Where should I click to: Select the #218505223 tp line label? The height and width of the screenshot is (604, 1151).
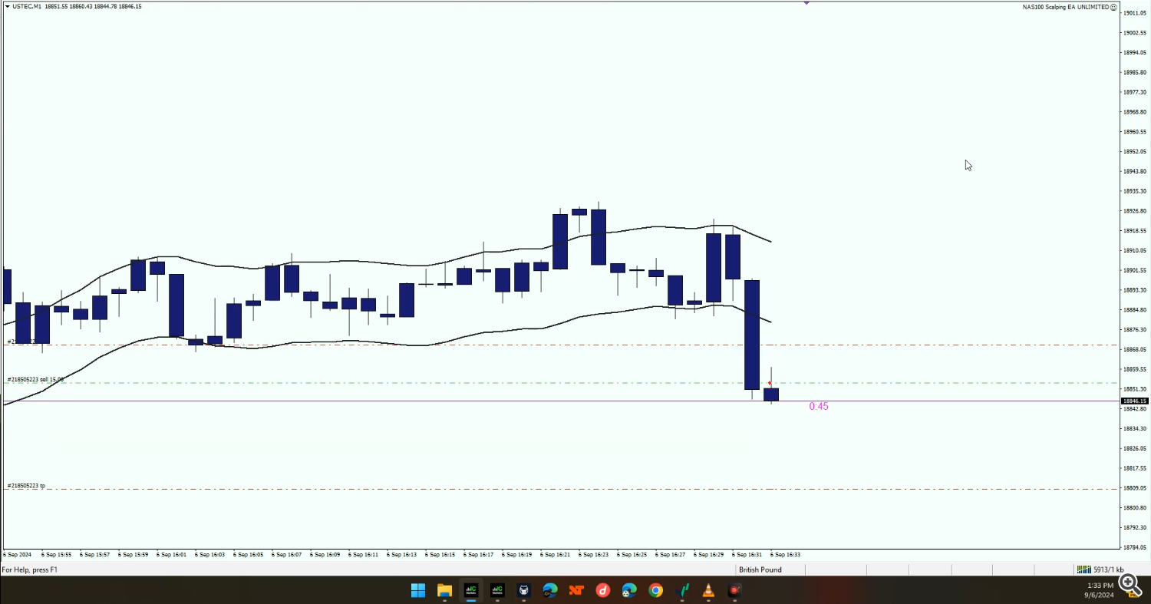26,486
